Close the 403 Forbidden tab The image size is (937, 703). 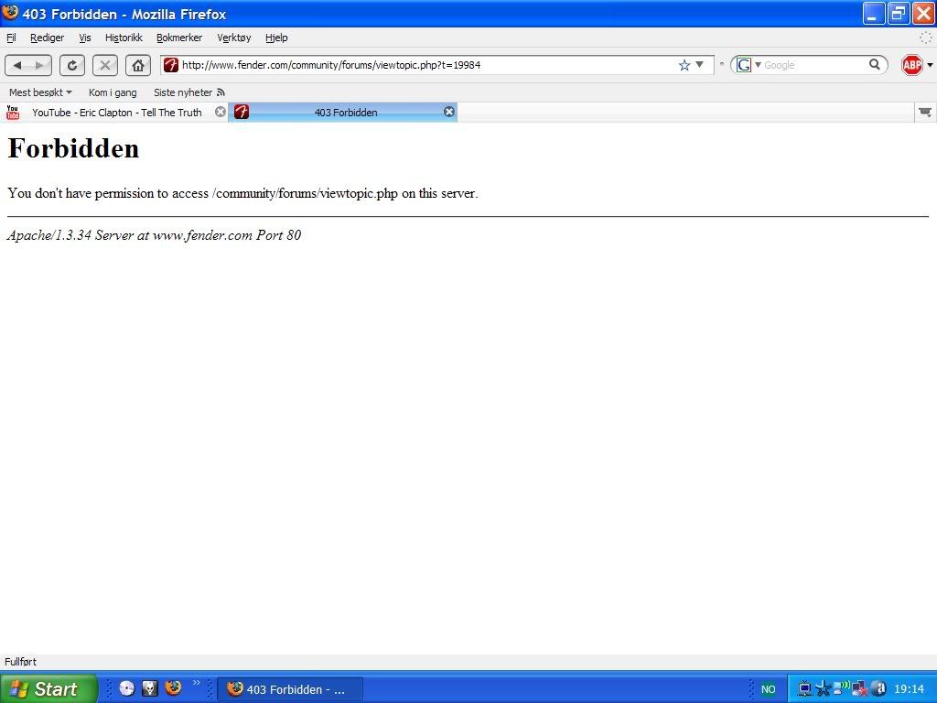pos(449,112)
